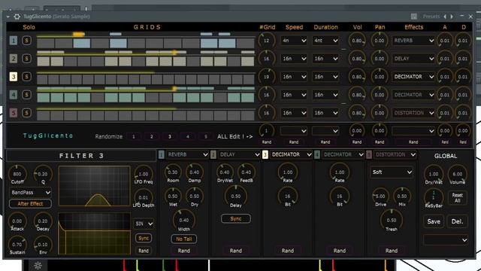The width and height of the screenshot is (481, 271).
Task: Click delay FeedB knob
Action: coord(247,172)
